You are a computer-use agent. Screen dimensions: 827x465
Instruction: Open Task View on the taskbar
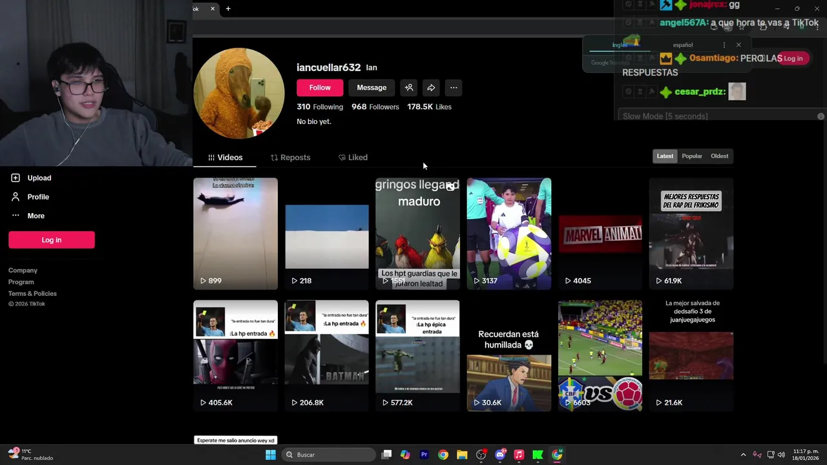tap(386, 455)
